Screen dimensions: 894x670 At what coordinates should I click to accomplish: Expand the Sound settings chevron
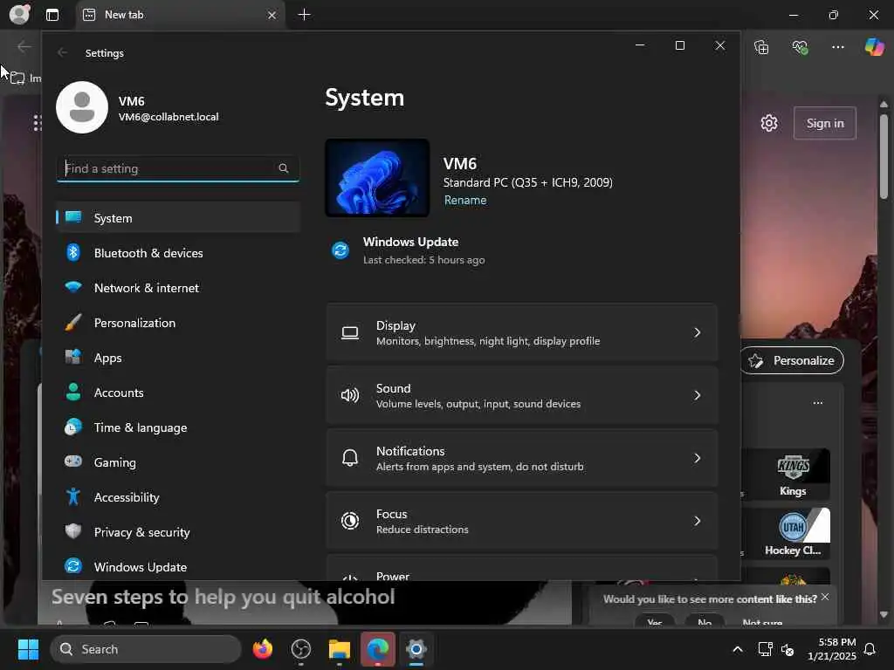click(697, 395)
